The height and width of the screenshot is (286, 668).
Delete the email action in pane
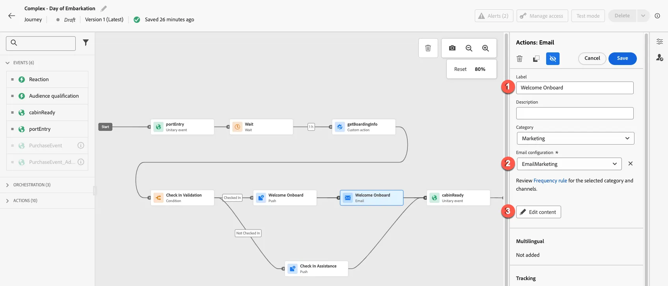[x=520, y=59]
